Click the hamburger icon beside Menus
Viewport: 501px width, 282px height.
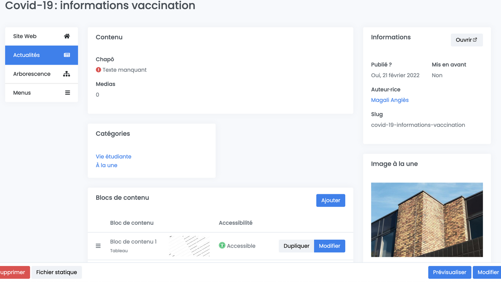pos(67,93)
